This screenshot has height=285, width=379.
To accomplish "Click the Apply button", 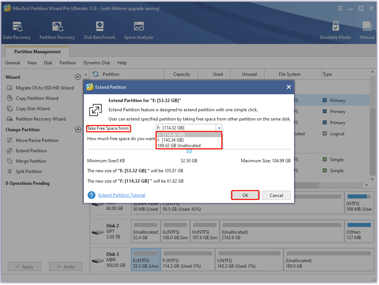I will (x=24, y=267).
